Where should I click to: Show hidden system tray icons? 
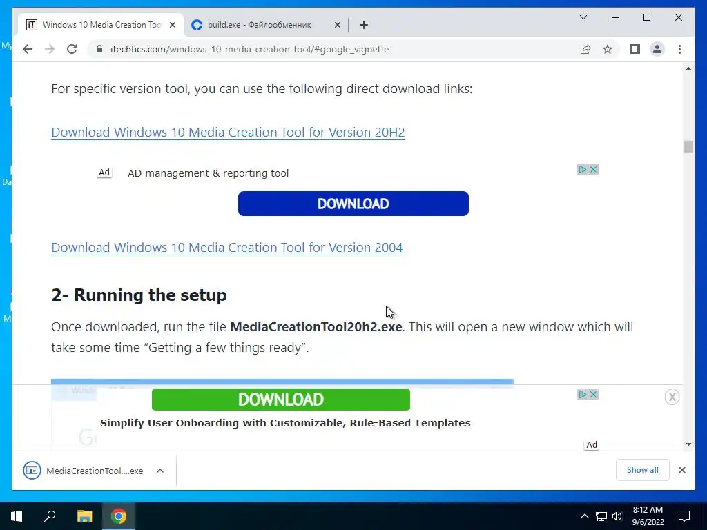pos(584,516)
